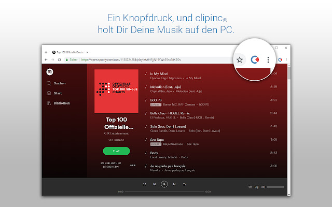The image size is (332, 207).
Task: Skip to previous track
Action: pyautogui.click(x=155, y=184)
